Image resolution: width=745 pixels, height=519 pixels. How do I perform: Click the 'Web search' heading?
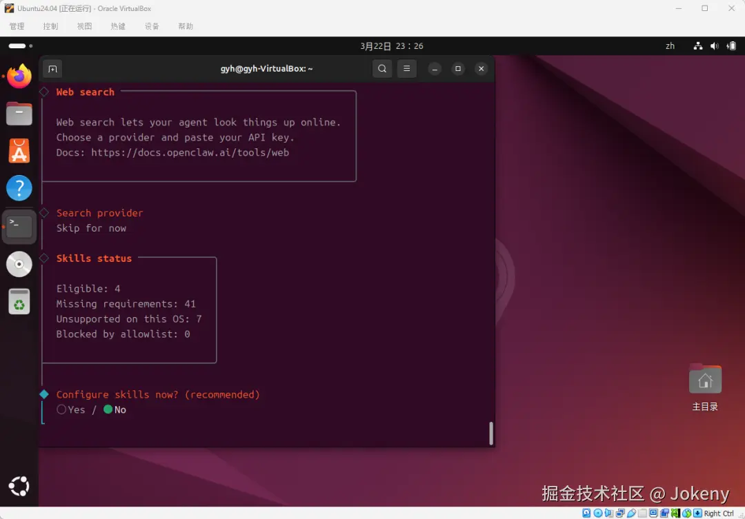click(x=86, y=92)
